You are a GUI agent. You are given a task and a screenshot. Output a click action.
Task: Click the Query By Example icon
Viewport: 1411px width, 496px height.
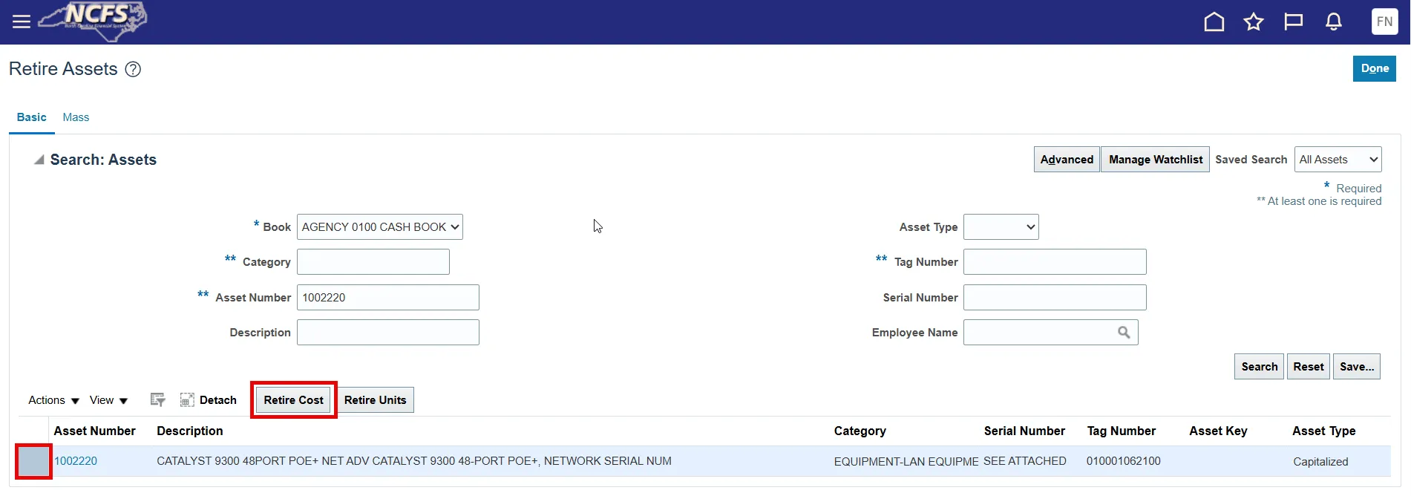[x=157, y=399]
